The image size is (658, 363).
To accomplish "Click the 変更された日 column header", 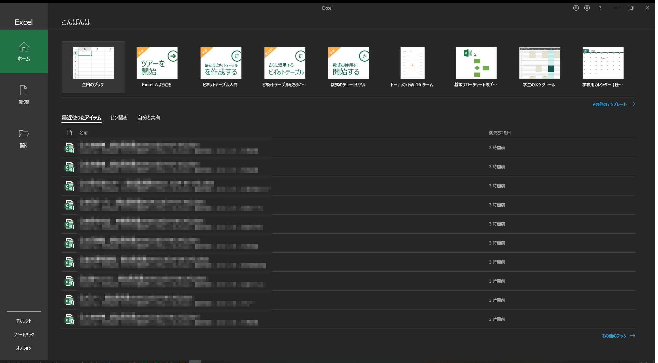I will [500, 133].
